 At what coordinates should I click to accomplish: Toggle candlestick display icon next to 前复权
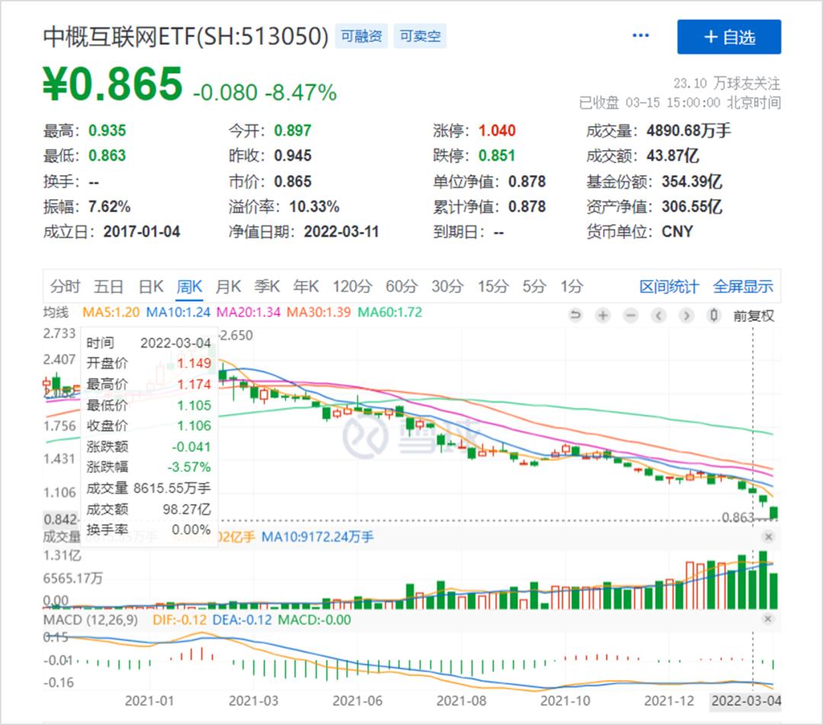(x=714, y=316)
